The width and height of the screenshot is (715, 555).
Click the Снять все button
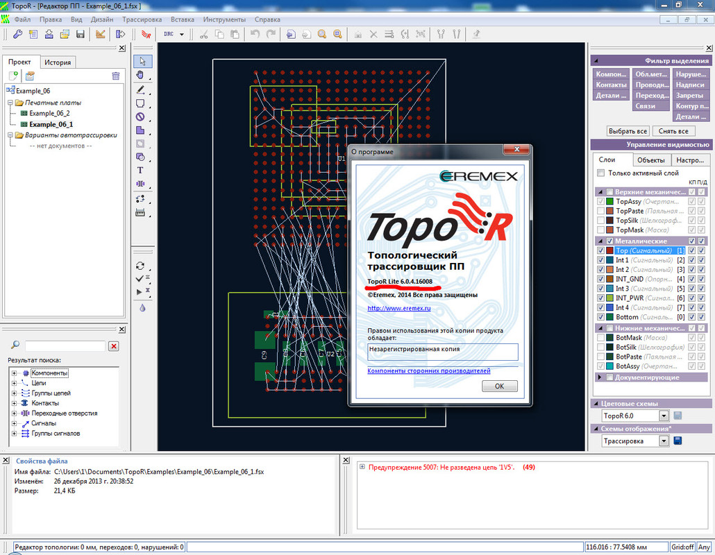(x=673, y=131)
